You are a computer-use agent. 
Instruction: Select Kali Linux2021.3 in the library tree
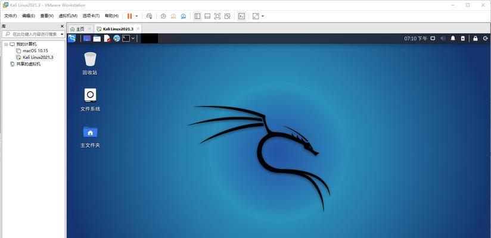(38, 58)
